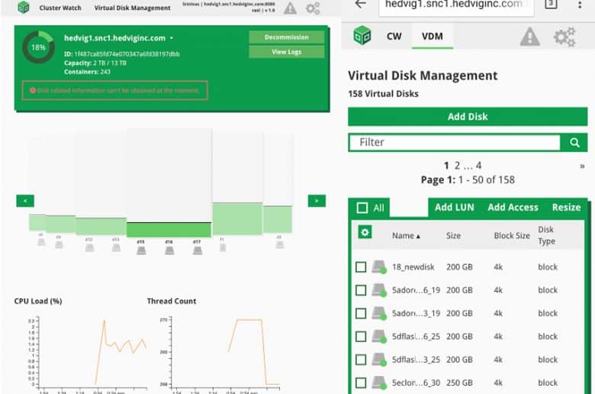This screenshot has height=394, width=595.
Task: Click the disk icon for 5ador...3_19 row
Action: click(x=378, y=314)
